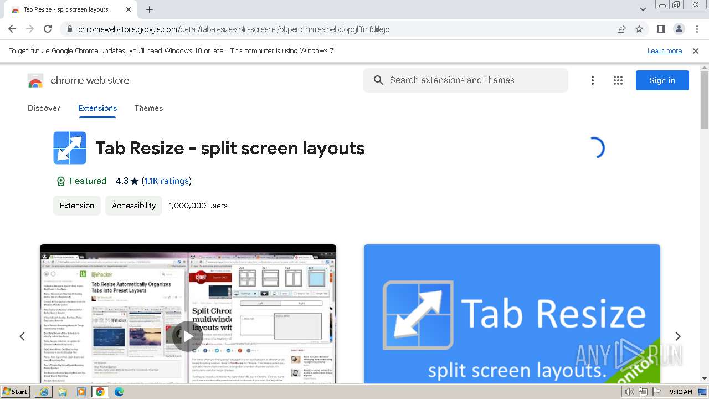This screenshot has width=709, height=399.
Task: Click the page vertical scrollbar thumb
Action: pyautogui.click(x=705, y=100)
